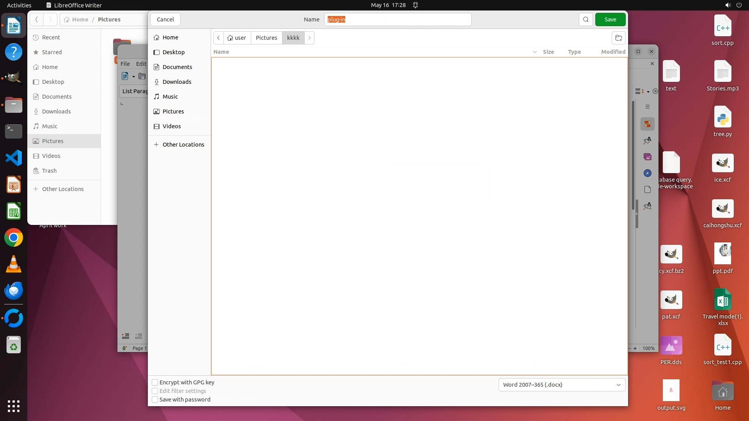The height and width of the screenshot is (421, 749).
Task: Expand the Name column sort arrow
Action: (x=534, y=52)
